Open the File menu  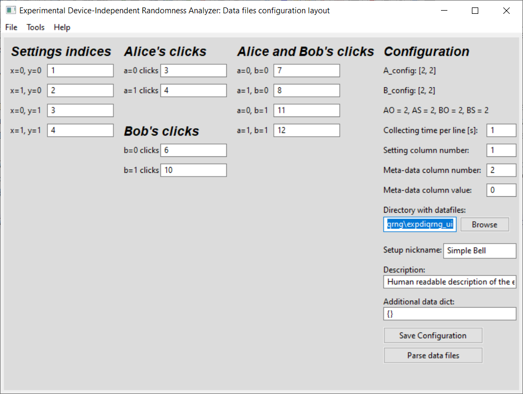pyautogui.click(x=11, y=27)
